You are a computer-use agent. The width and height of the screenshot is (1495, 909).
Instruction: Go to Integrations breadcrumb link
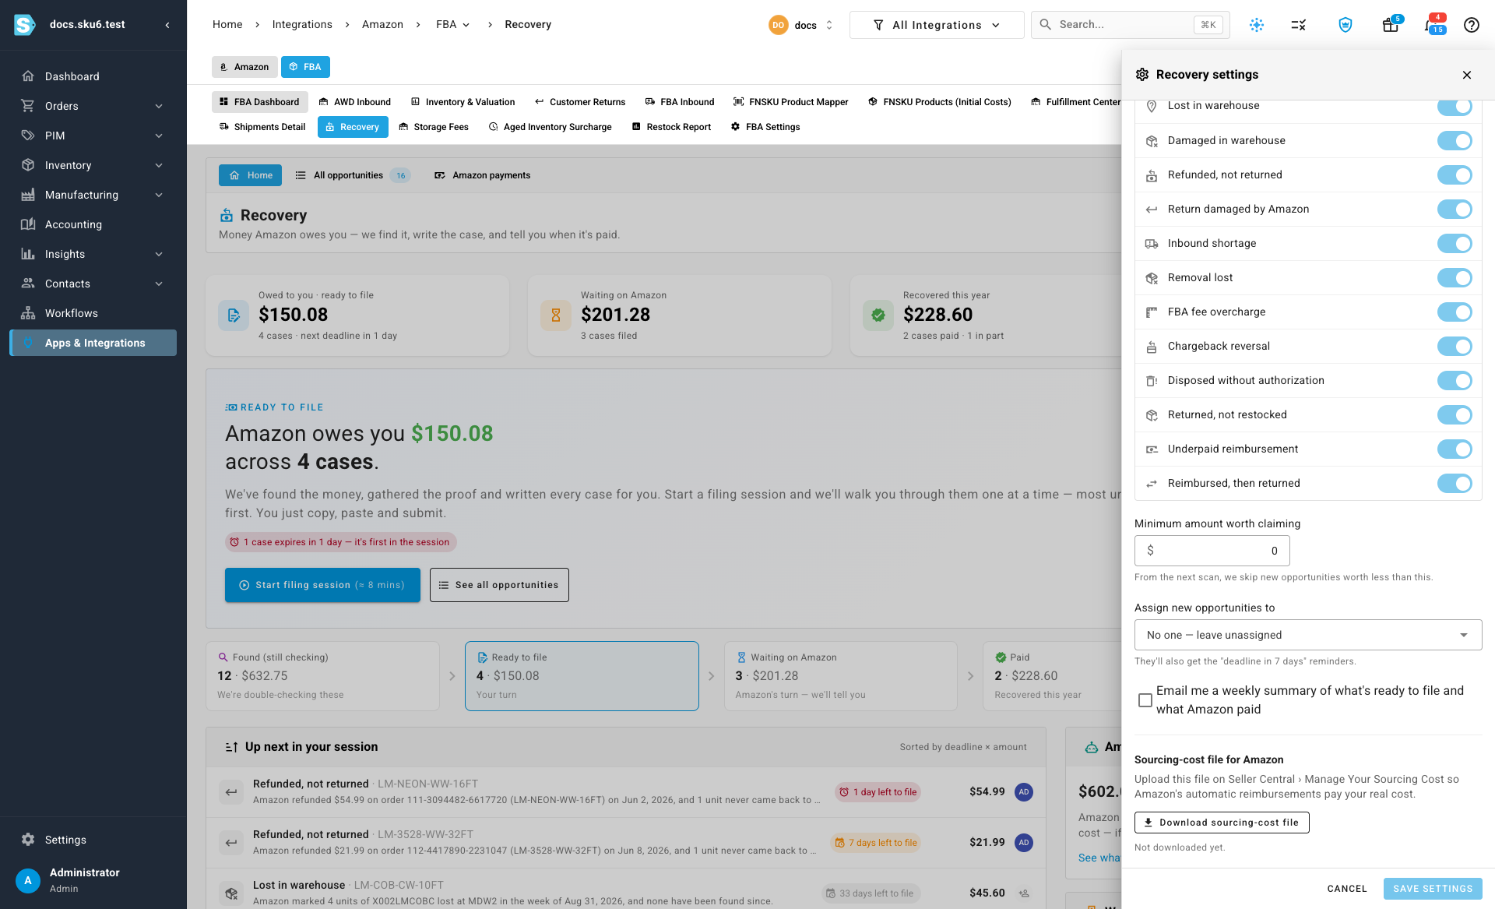click(302, 25)
